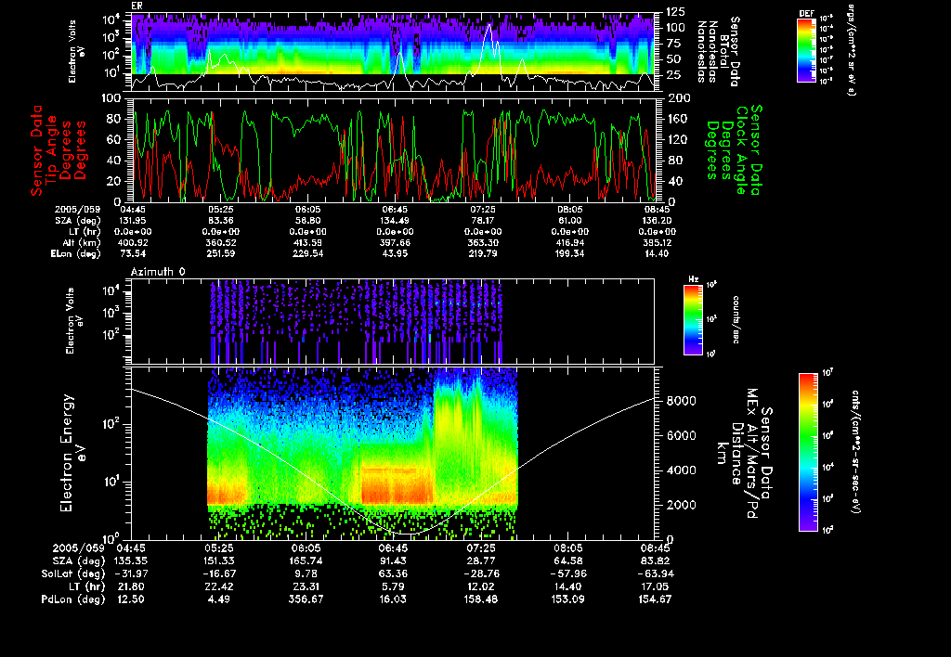The height and width of the screenshot is (657, 951).
Task: Click the SZA value 83.36
Action: (x=221, y=221)
